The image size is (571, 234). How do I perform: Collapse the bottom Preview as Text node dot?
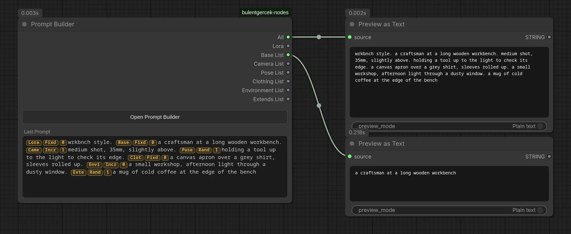coord(352,144)
